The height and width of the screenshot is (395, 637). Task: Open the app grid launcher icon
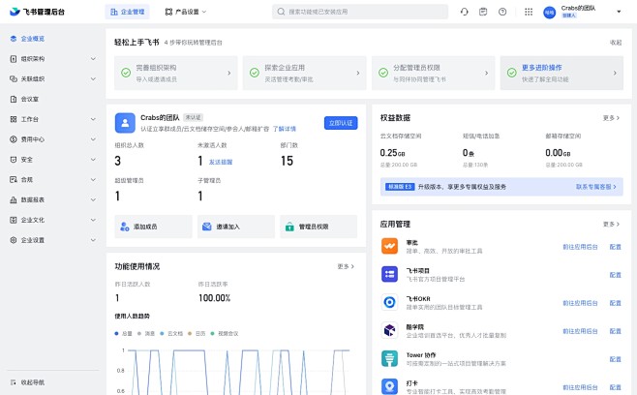coord(529,12)
